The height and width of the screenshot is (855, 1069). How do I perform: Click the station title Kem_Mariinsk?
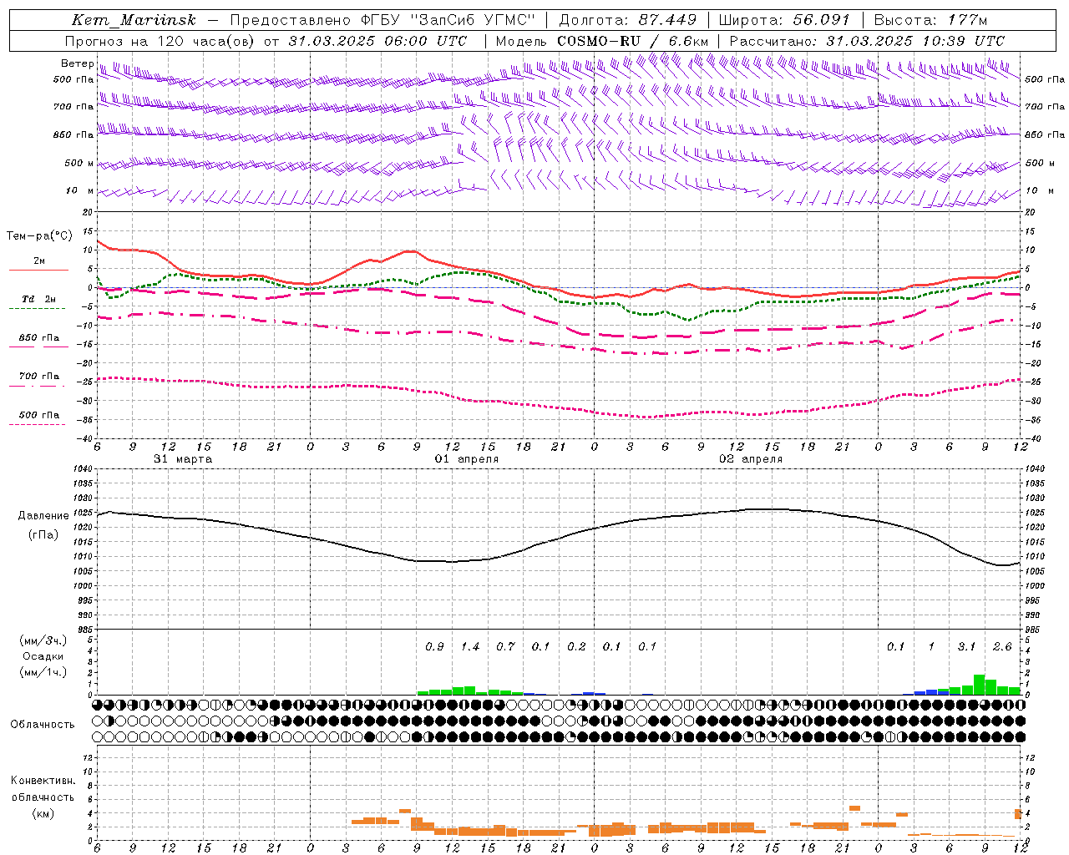pyautogui.click(x=134, y=20)
